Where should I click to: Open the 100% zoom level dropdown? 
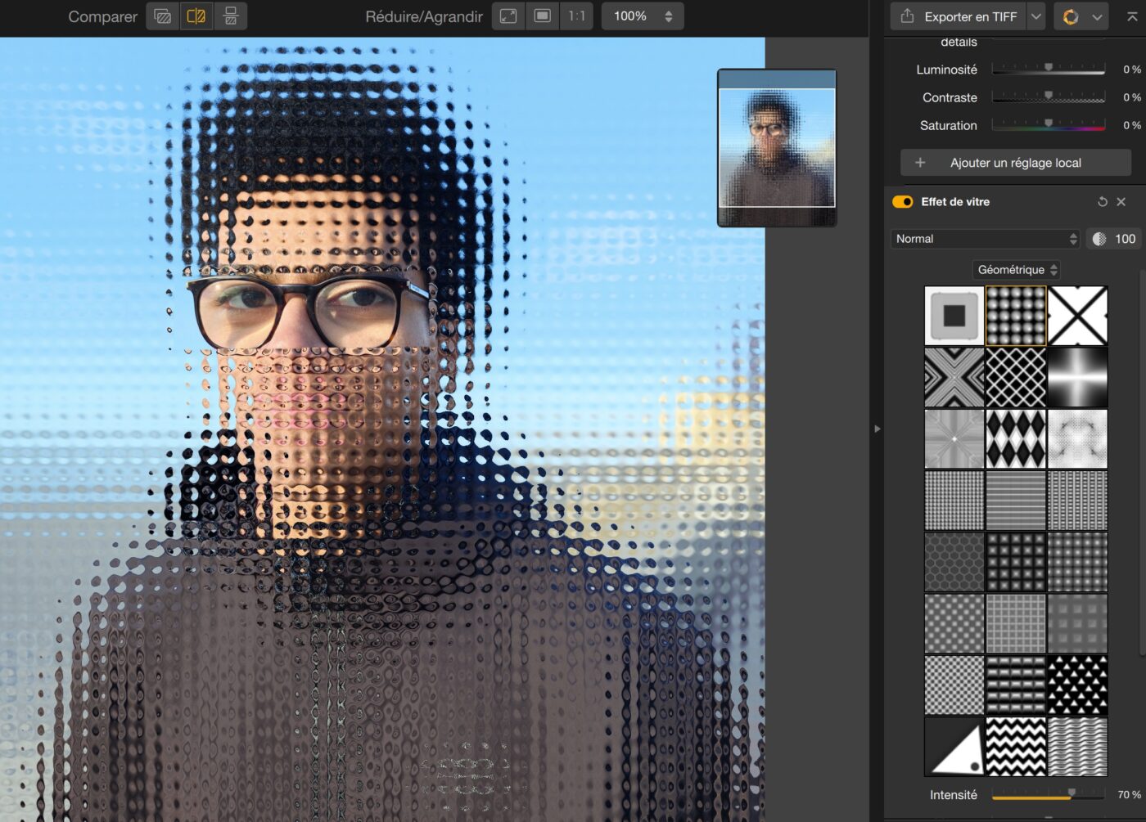point(643,16)
